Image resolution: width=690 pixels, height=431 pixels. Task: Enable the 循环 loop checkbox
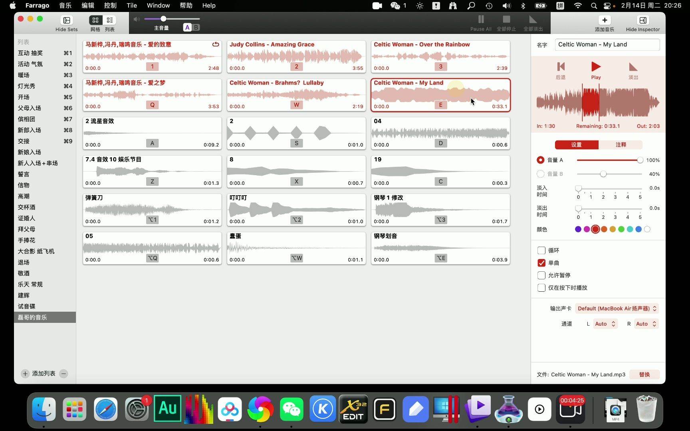(541, 250)
